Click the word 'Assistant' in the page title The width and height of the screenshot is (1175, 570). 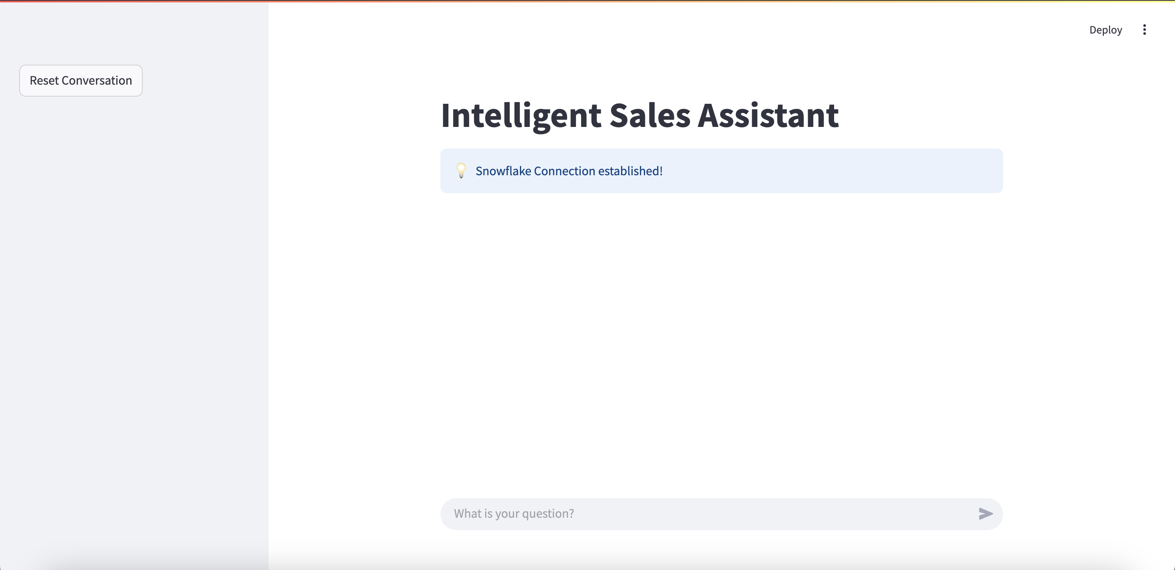[768, 115]
